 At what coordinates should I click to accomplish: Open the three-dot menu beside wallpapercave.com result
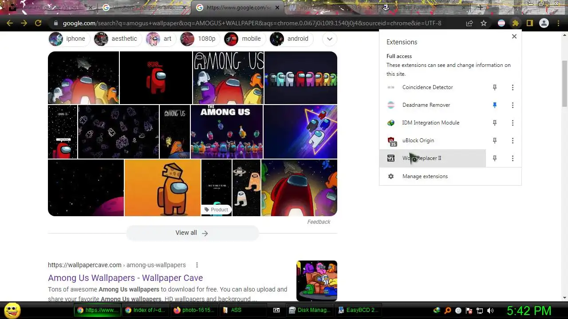[x=197, y=265]
